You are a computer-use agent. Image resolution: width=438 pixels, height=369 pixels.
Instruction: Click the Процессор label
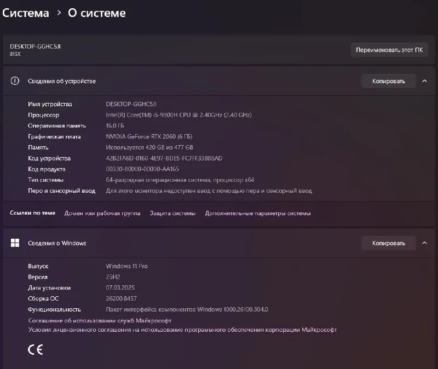click(43, 115)
